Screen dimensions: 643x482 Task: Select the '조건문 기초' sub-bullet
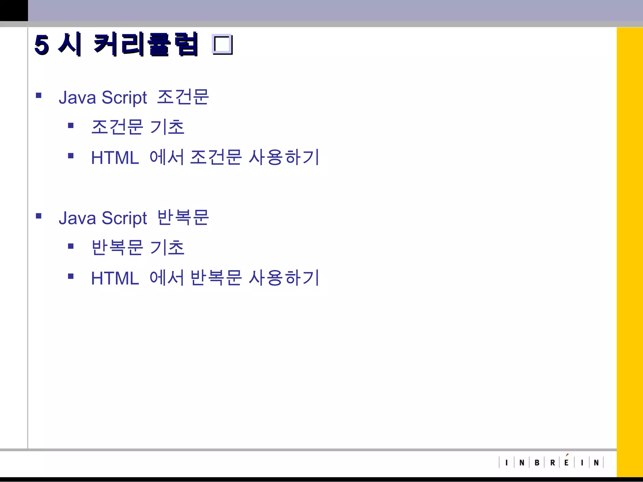tap(138, 127)
